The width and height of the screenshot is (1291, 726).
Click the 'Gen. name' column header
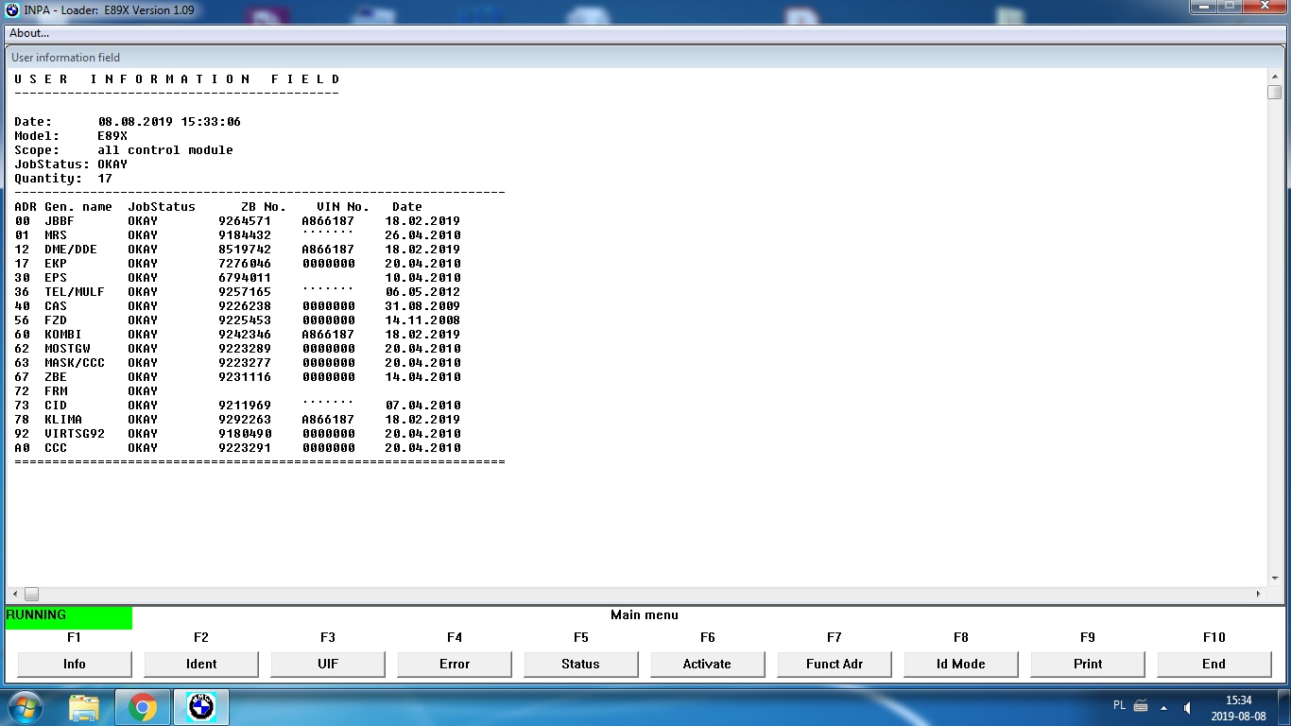click(x=78, y=207)
